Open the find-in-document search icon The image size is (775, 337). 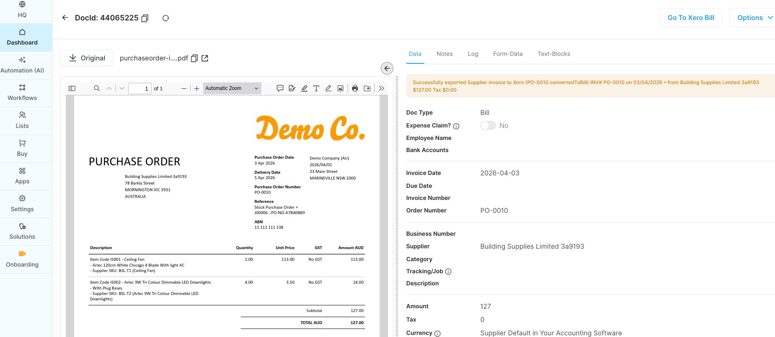pyautogui.click(x=97, y=88)
